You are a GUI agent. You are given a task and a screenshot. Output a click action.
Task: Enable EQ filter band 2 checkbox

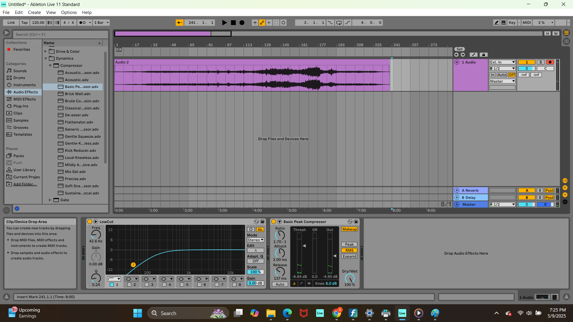pos(129,285)
